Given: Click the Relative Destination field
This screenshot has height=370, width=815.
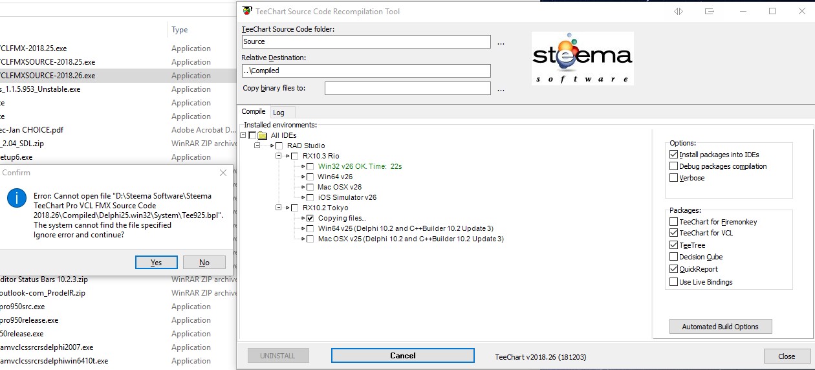Looking at the screenshot, I should (x=366, y=71).
